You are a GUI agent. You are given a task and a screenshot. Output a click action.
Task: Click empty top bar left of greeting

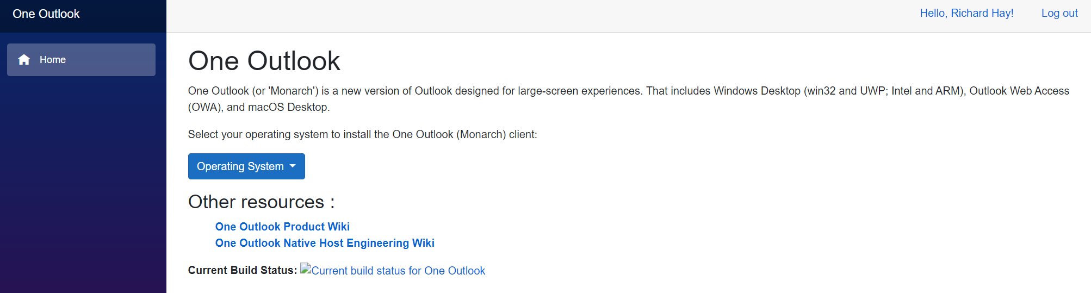tap(544, 16)
